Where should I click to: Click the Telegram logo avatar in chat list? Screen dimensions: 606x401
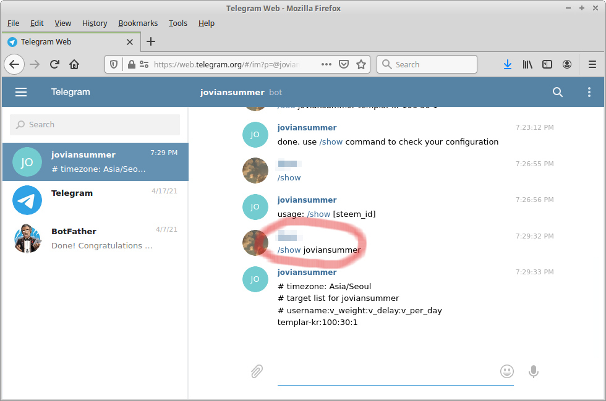pos(27,200)
